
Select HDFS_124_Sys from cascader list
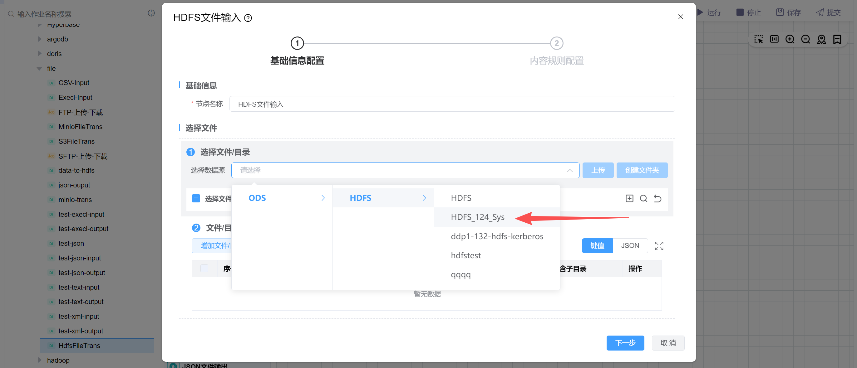pos(477,217)
